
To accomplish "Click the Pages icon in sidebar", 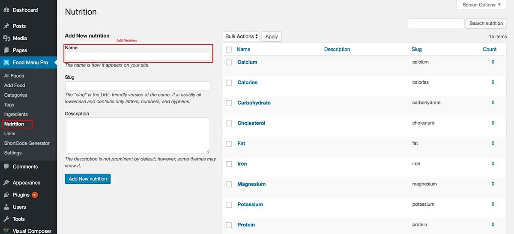I will coord(6,50).
